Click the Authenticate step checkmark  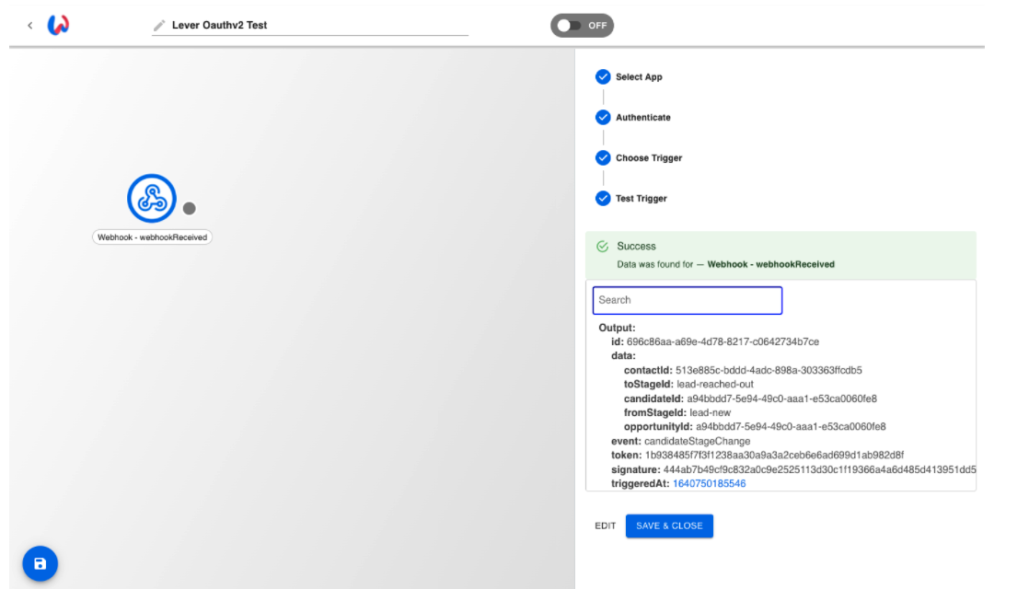(604, 117)
